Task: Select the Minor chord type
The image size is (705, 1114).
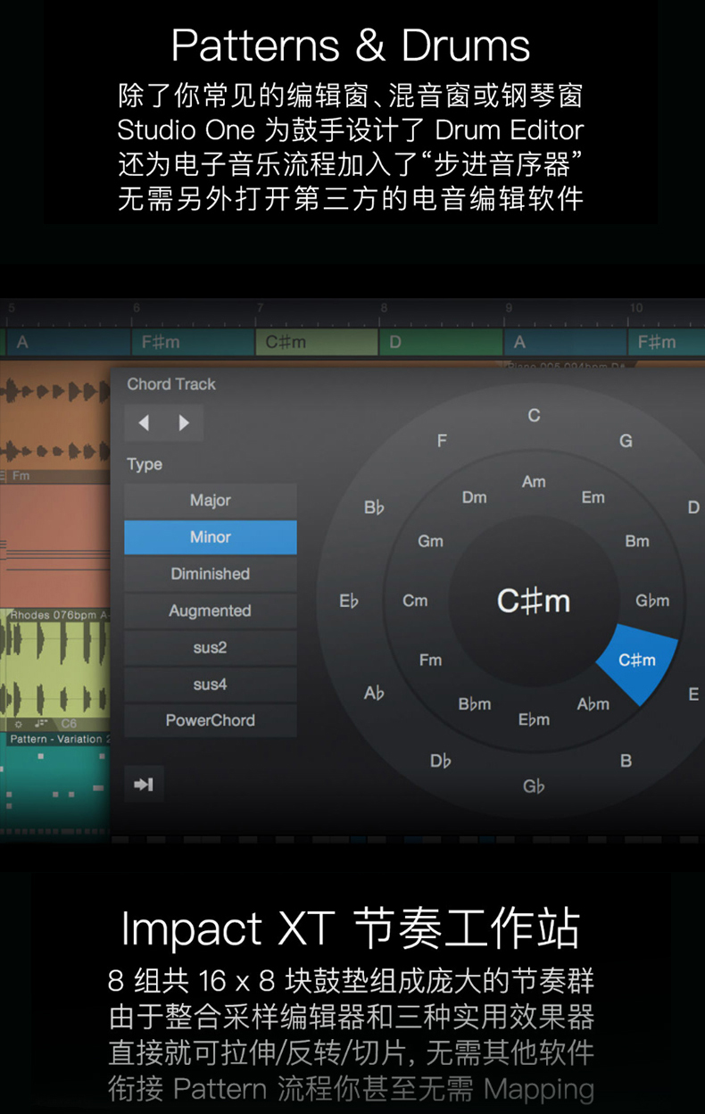Action: [x=211, y=536]
